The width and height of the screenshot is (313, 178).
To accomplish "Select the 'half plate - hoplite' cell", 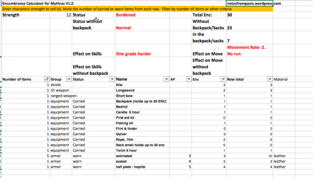I will [142, 167].
